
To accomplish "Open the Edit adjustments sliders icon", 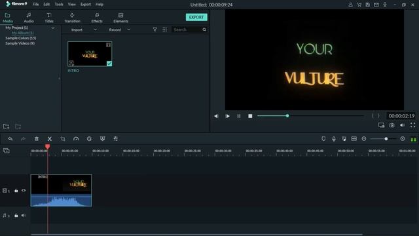I will (x=115, y=138).
